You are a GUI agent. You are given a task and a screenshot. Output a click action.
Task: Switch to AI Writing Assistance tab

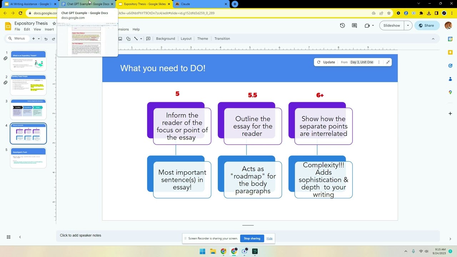[x=30, y=4]
